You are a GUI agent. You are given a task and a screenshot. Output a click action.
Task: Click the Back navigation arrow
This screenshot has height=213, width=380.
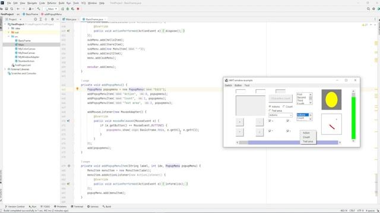click(18, 9)
